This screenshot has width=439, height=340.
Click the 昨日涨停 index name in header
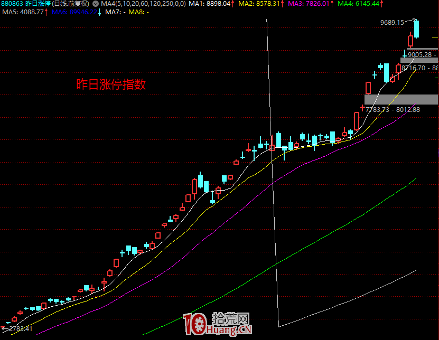[38, 4]
